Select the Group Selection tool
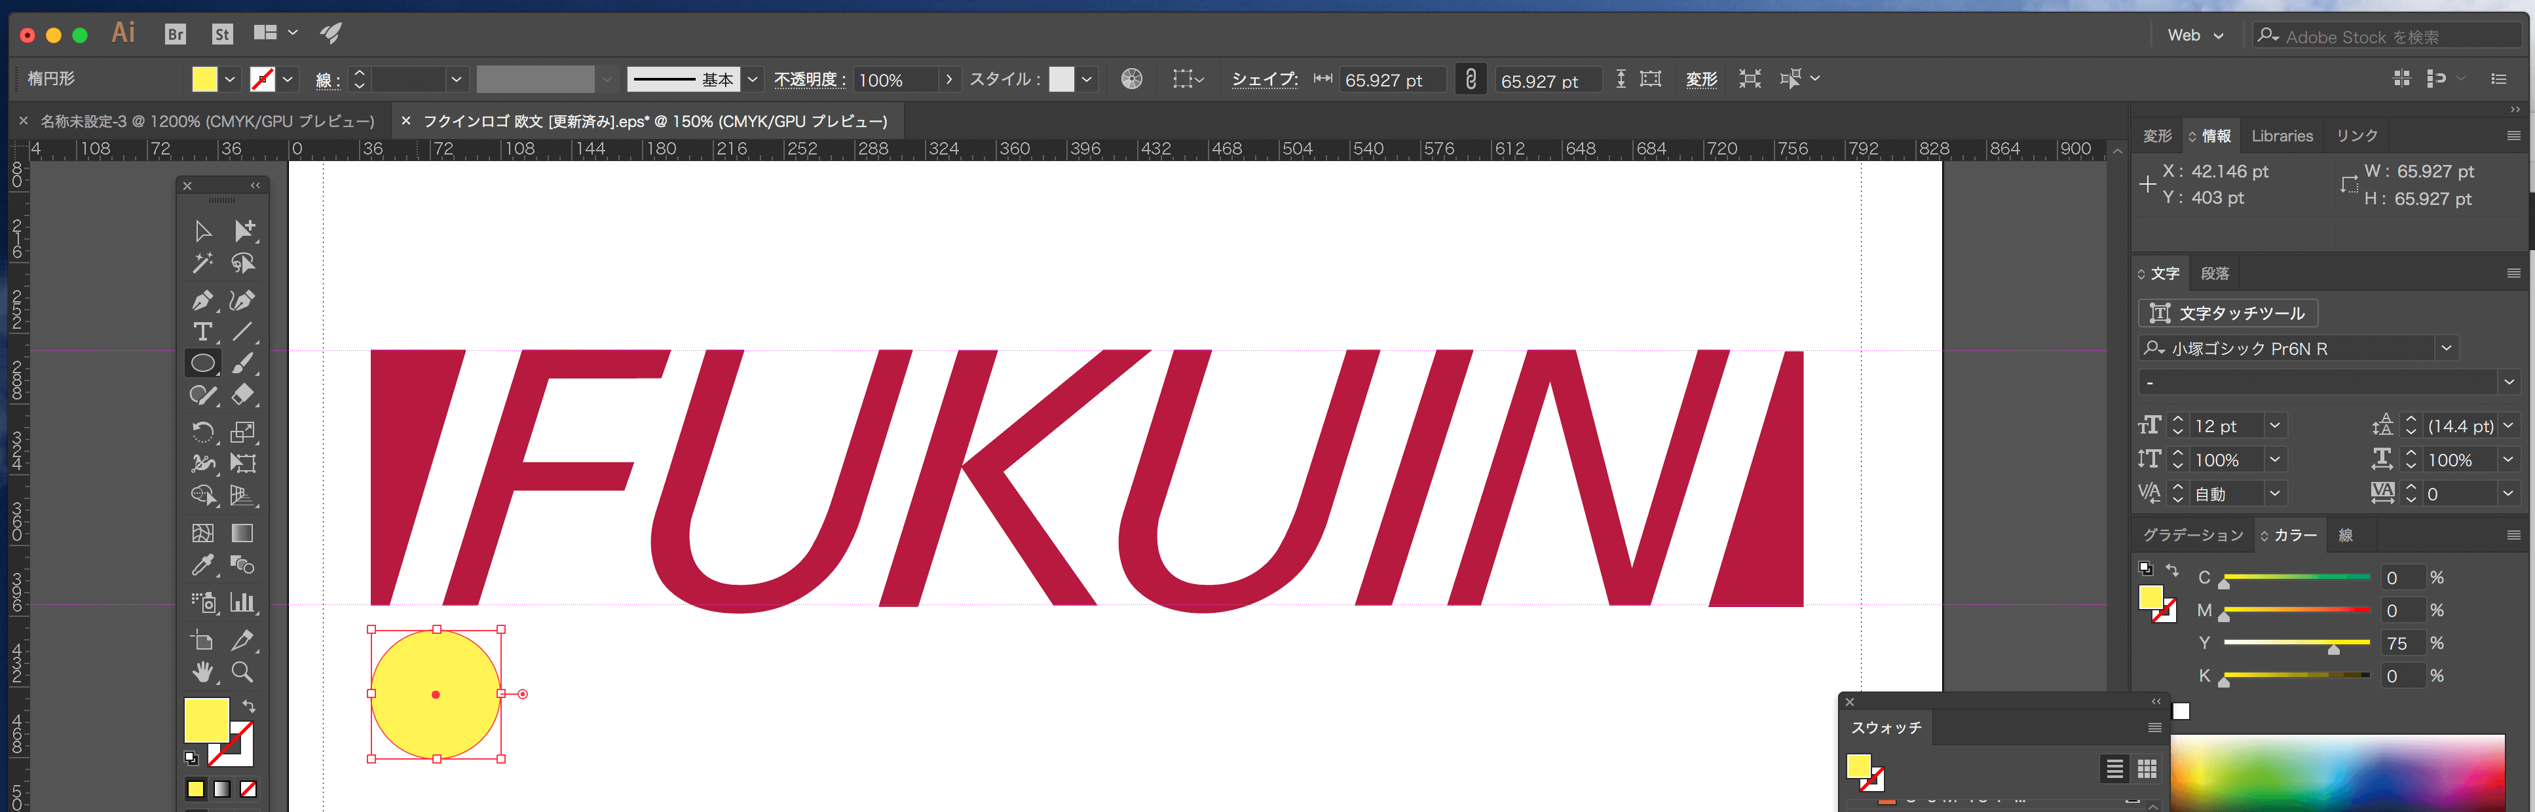Screen dimensions: 2535x812 pyautogui.click(x=243, y=231)
